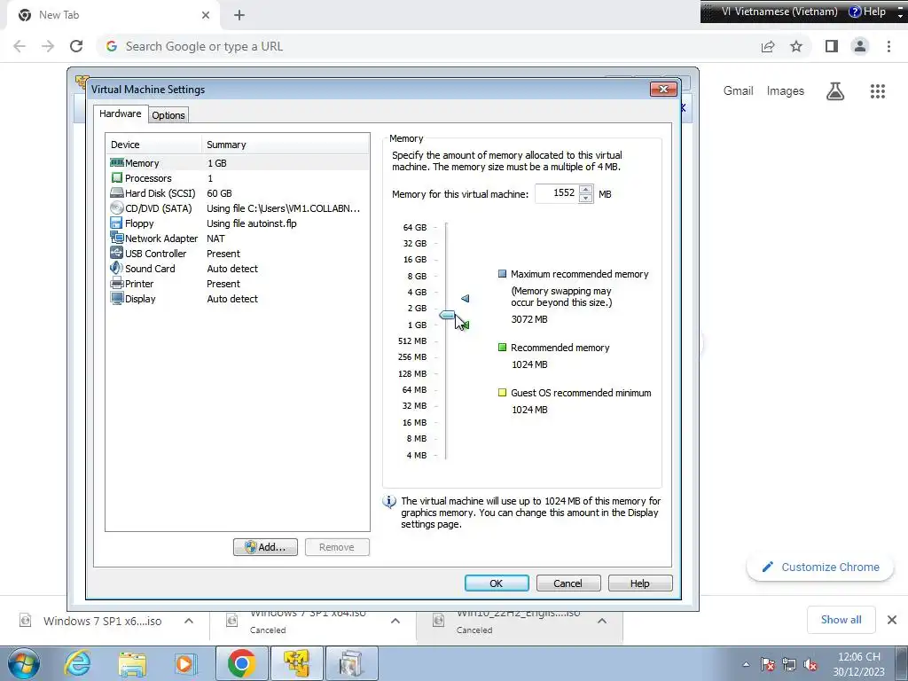The height and width of the screenshot is (681, 908).
Task: Select the CD/DVD (SATA) disc icon
Action: tap(117, 207)
